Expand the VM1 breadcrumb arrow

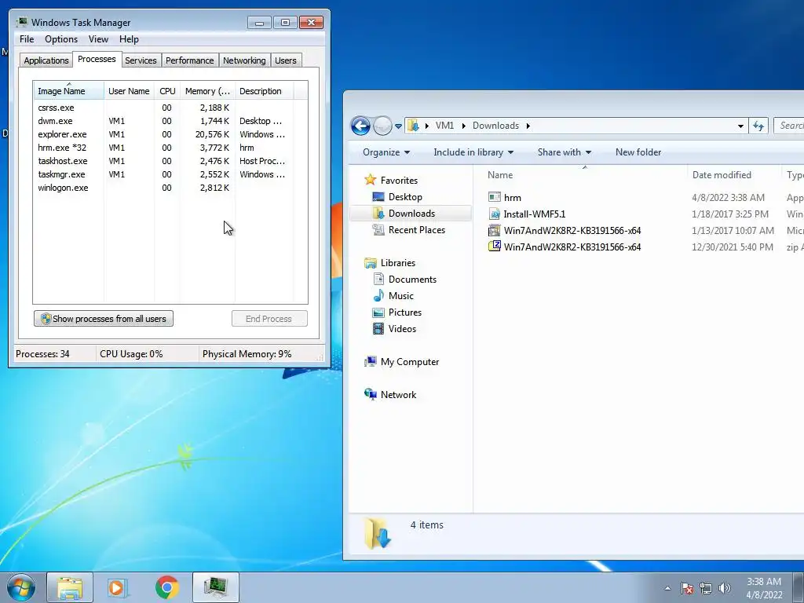[x=463, y=126]
